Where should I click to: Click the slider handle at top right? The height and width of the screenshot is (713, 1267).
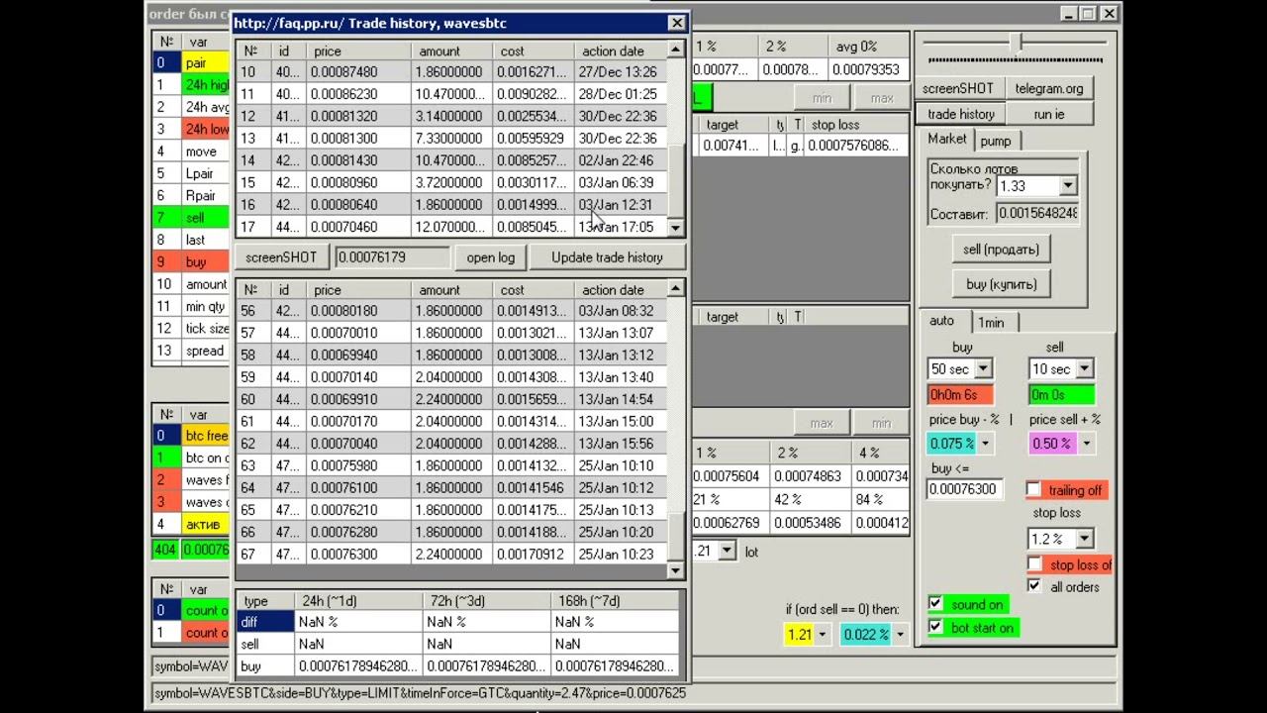click(1016, 42)
